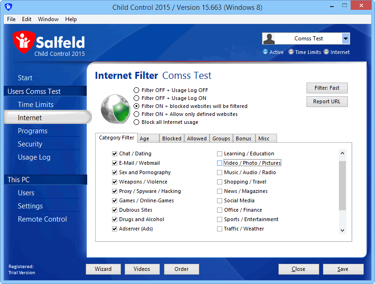Click the Salfeld shield logo
The image size is (375, 284).
pos(24,42)
